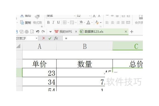Apply fill color bucket

tap(81, 22)
